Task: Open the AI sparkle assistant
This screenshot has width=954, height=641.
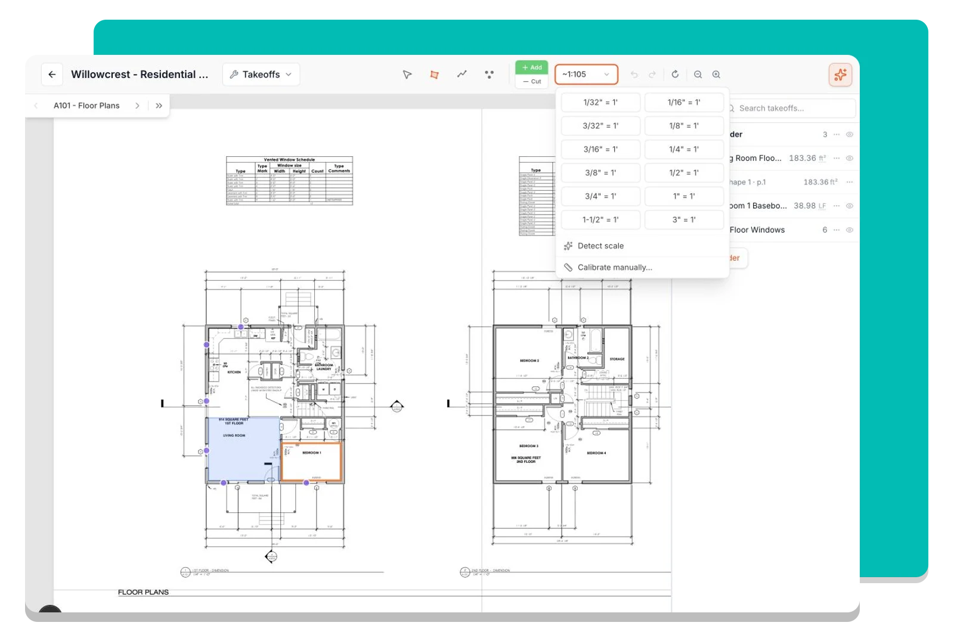Action: (840, 75)
